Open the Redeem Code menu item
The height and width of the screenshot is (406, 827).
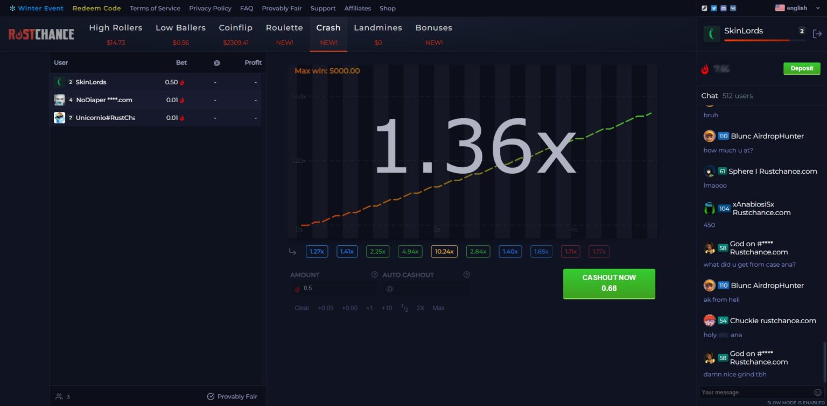pos(96,8)
